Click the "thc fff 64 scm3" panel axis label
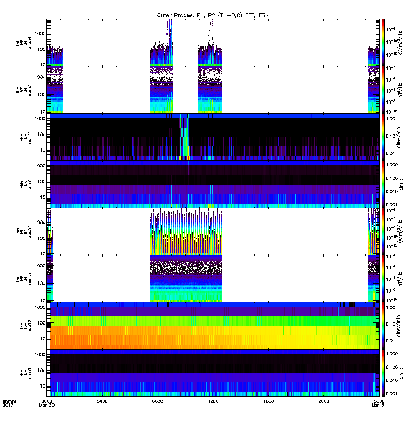405x432 pixels. pos(24,279)
